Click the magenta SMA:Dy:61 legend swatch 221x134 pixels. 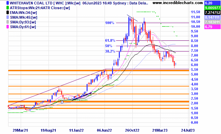(x=7, y=27)
